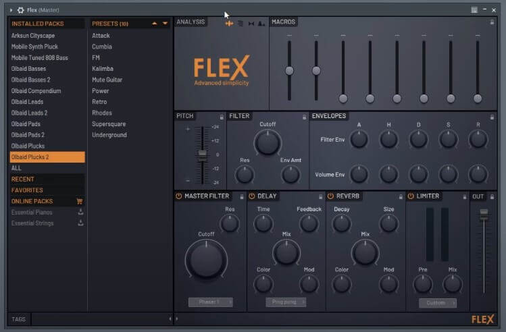
Task: Switch the Master Filter power button
Action: [x=179, y=196]
